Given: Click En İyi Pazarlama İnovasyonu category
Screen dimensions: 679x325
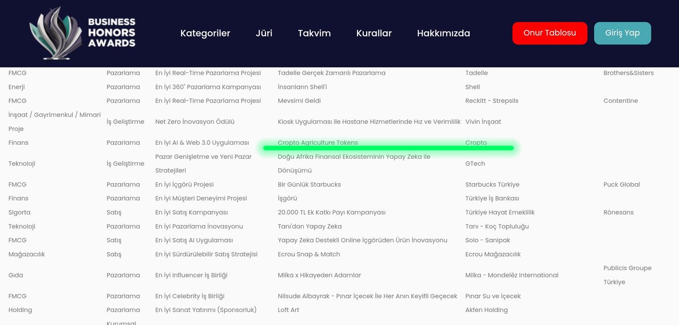Looking at the screenshot, I should (x=199, y=226).
